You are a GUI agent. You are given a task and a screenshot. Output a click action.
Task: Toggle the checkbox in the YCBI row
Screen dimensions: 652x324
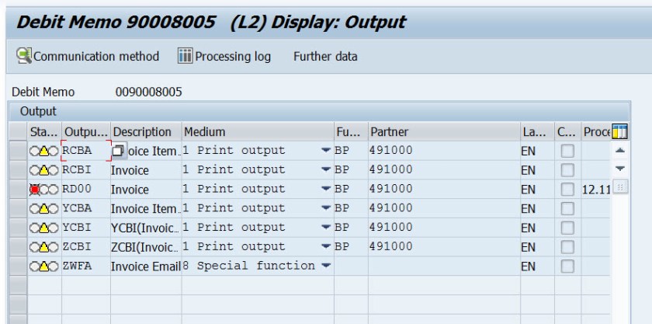[567, 228]
